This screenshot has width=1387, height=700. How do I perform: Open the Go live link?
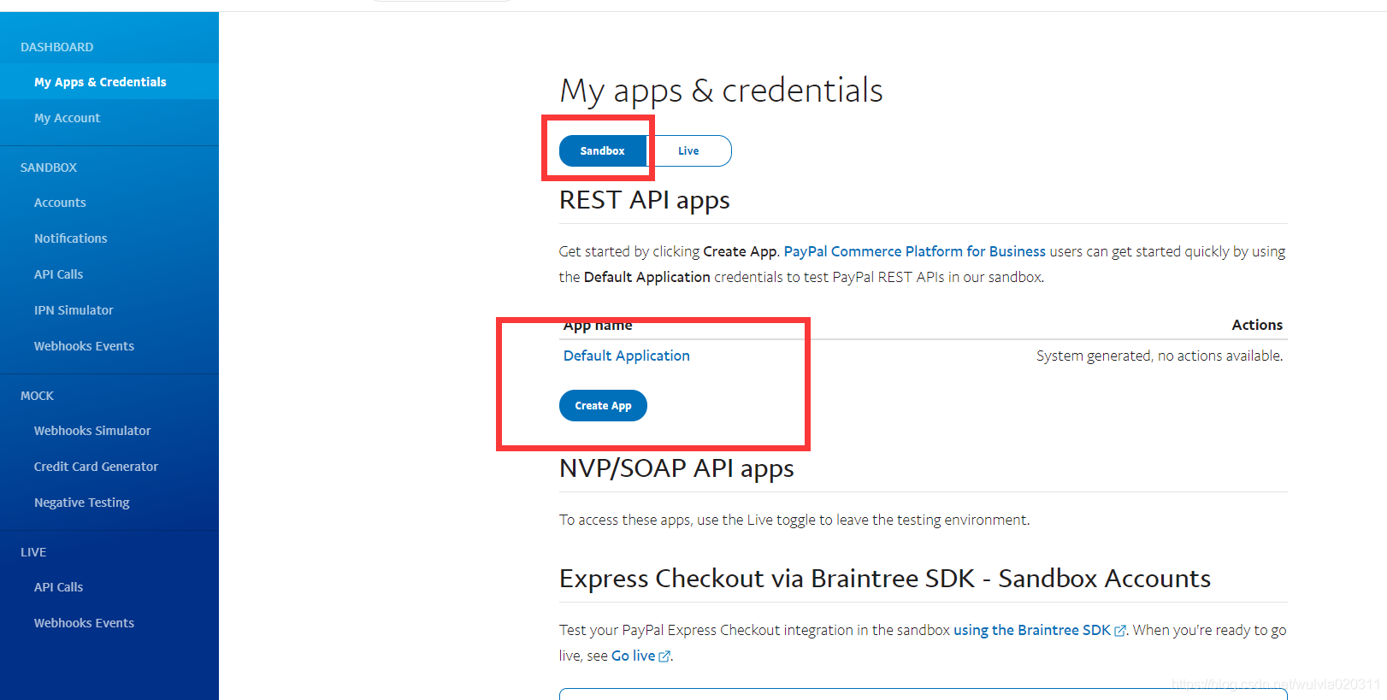pyautogui.click(x=633, y=656)
